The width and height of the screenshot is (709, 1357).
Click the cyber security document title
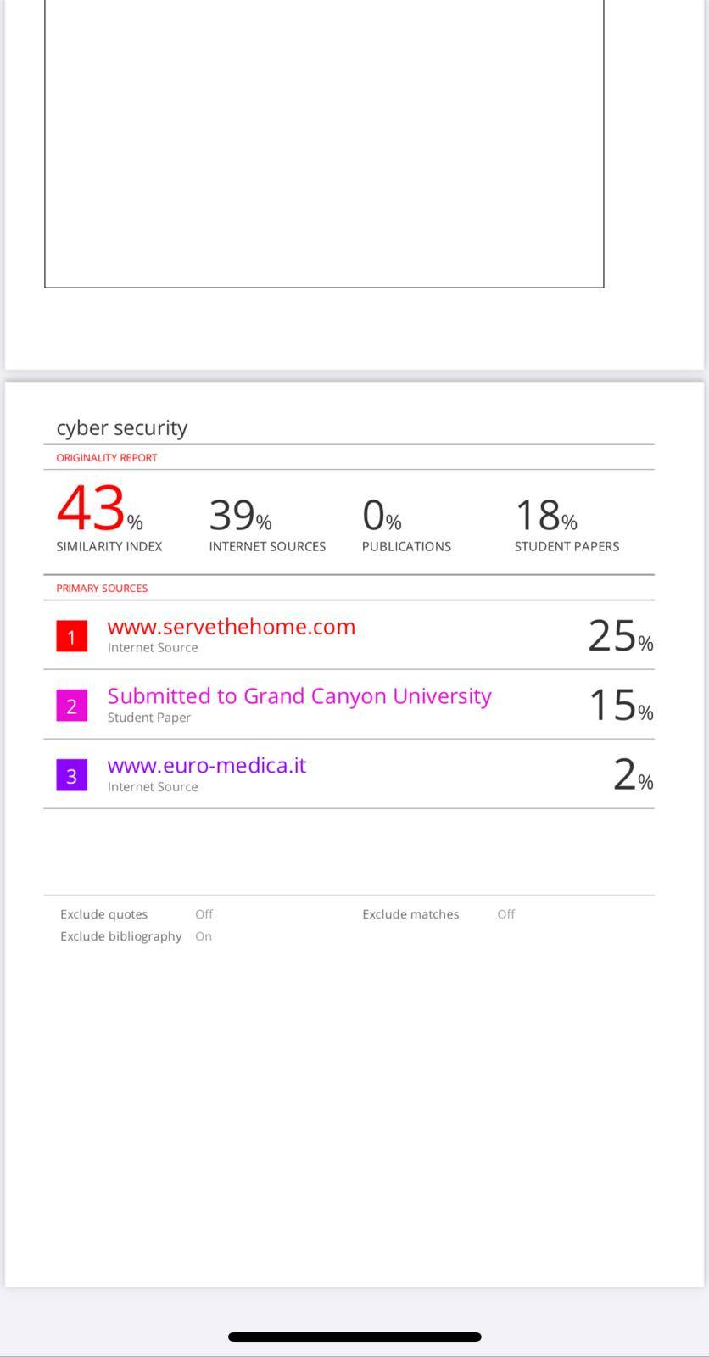click(x=122, y=427)
